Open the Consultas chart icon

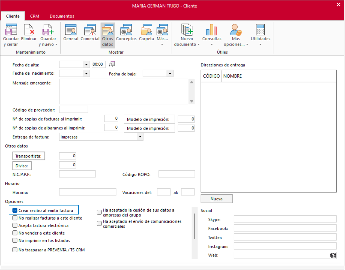(x=212, y=30)
